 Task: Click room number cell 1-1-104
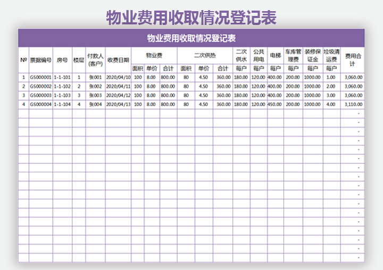[62, 104]
